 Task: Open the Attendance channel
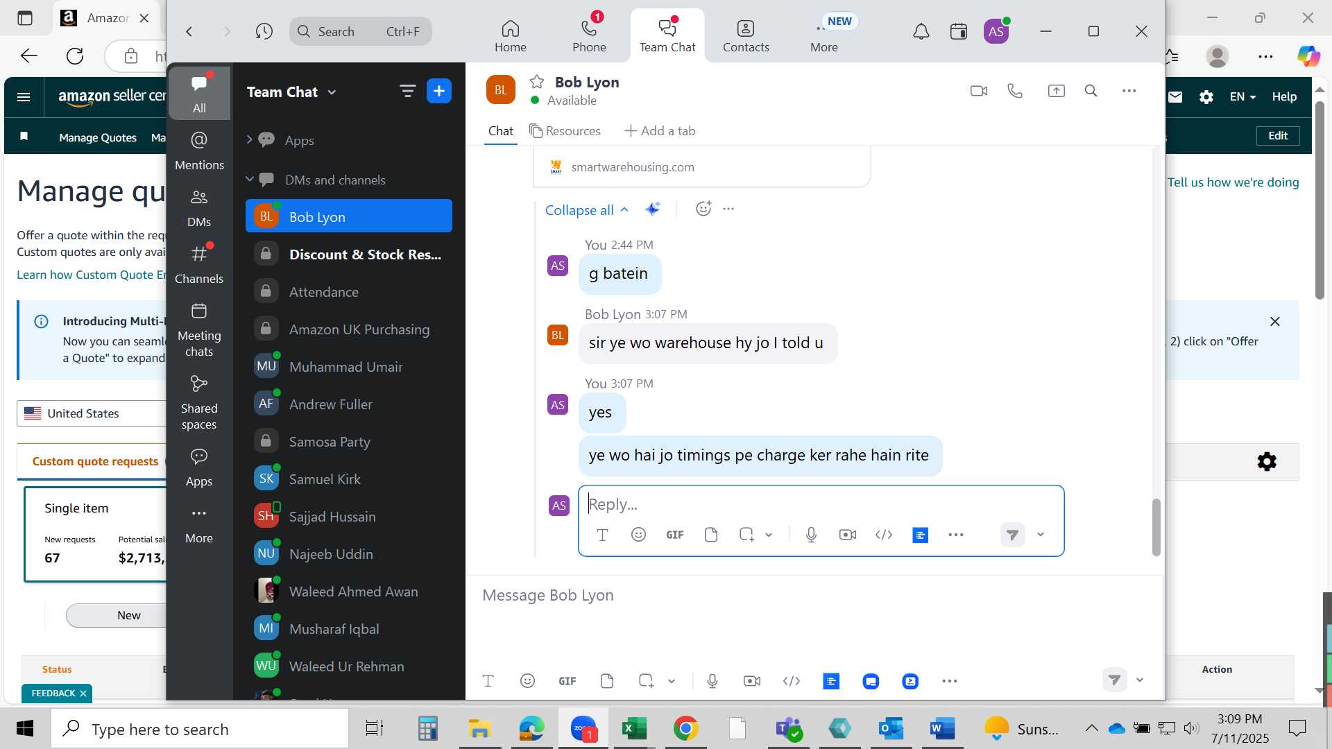coord(349,291)
